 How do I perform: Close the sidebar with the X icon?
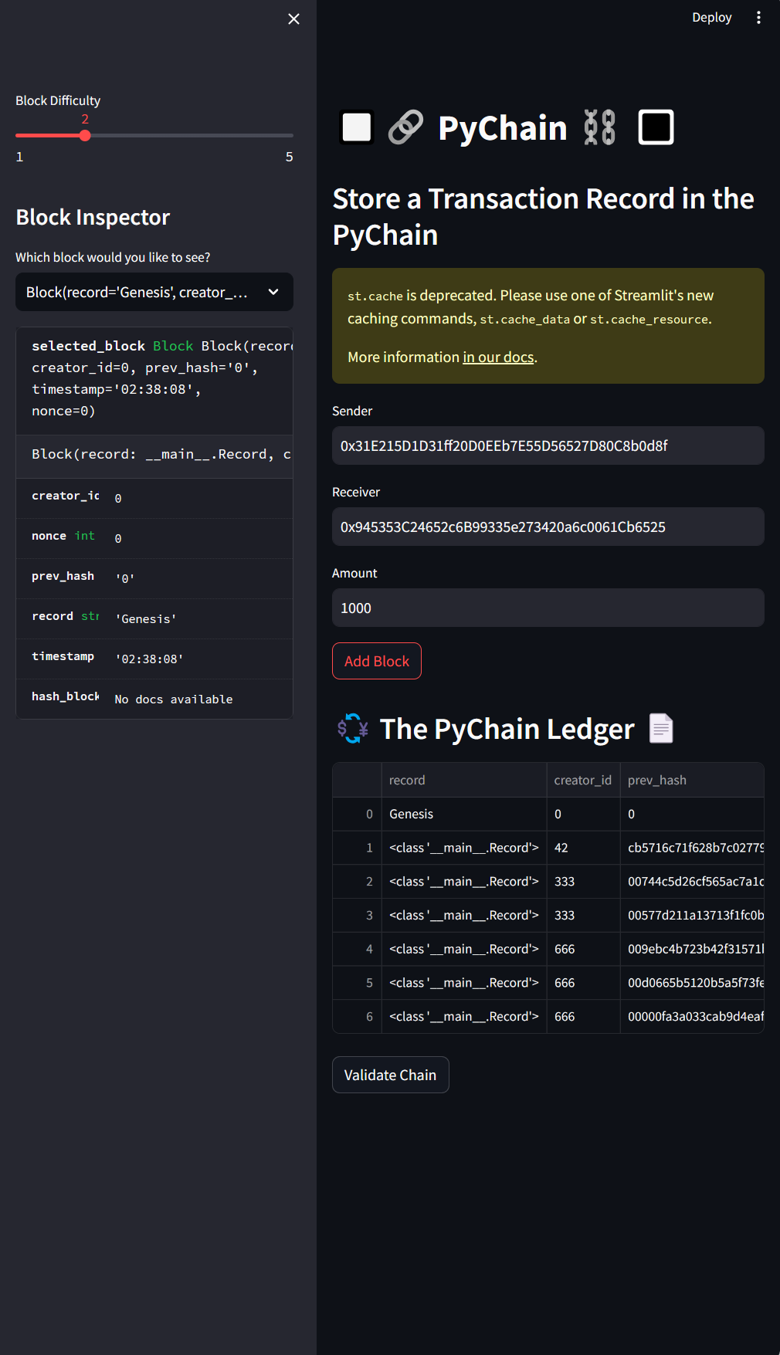point(293,19)
